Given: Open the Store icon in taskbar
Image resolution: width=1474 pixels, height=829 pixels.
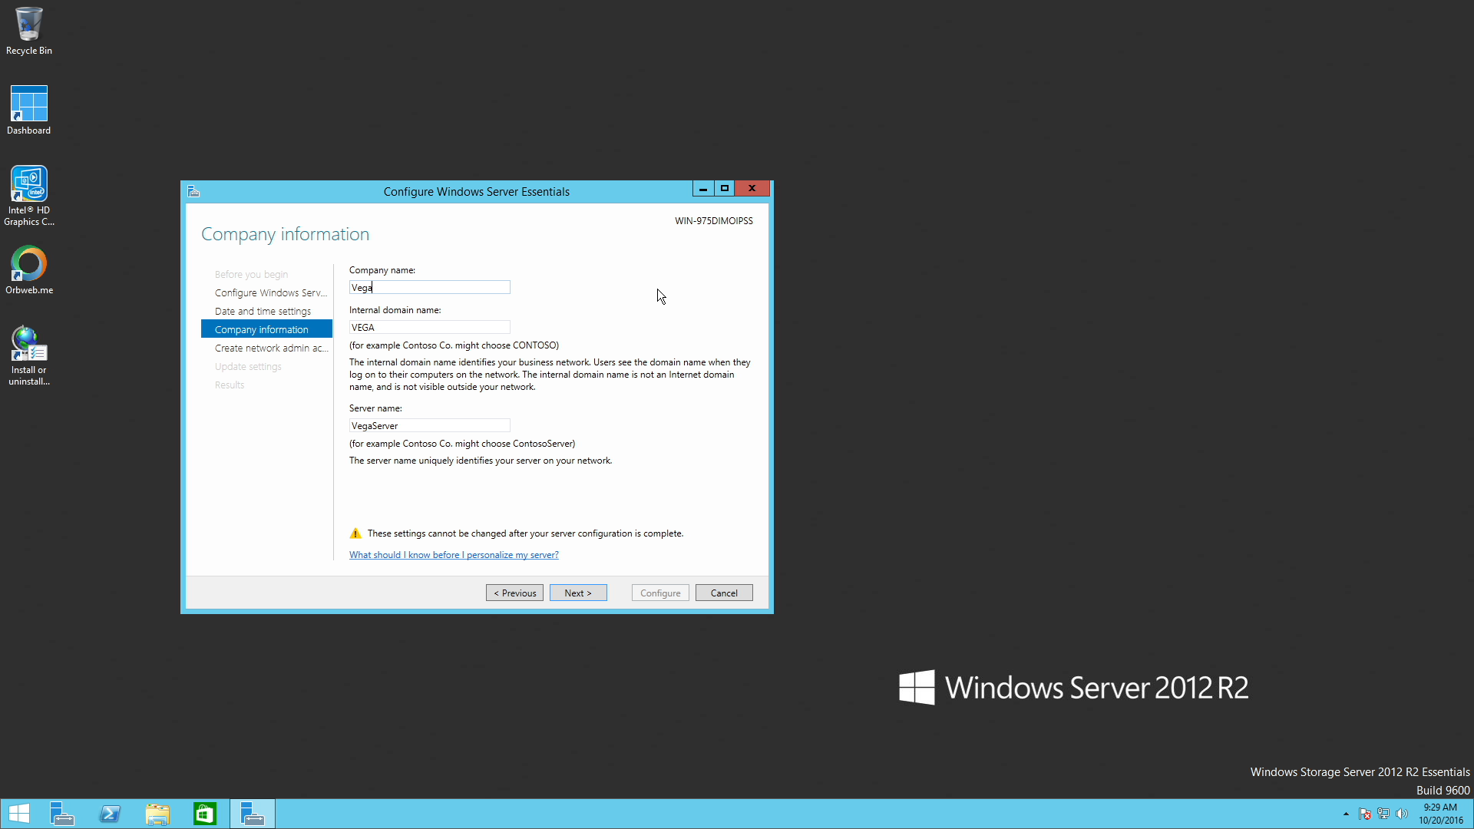Looking at the screenshot, I should pos(205,814).
